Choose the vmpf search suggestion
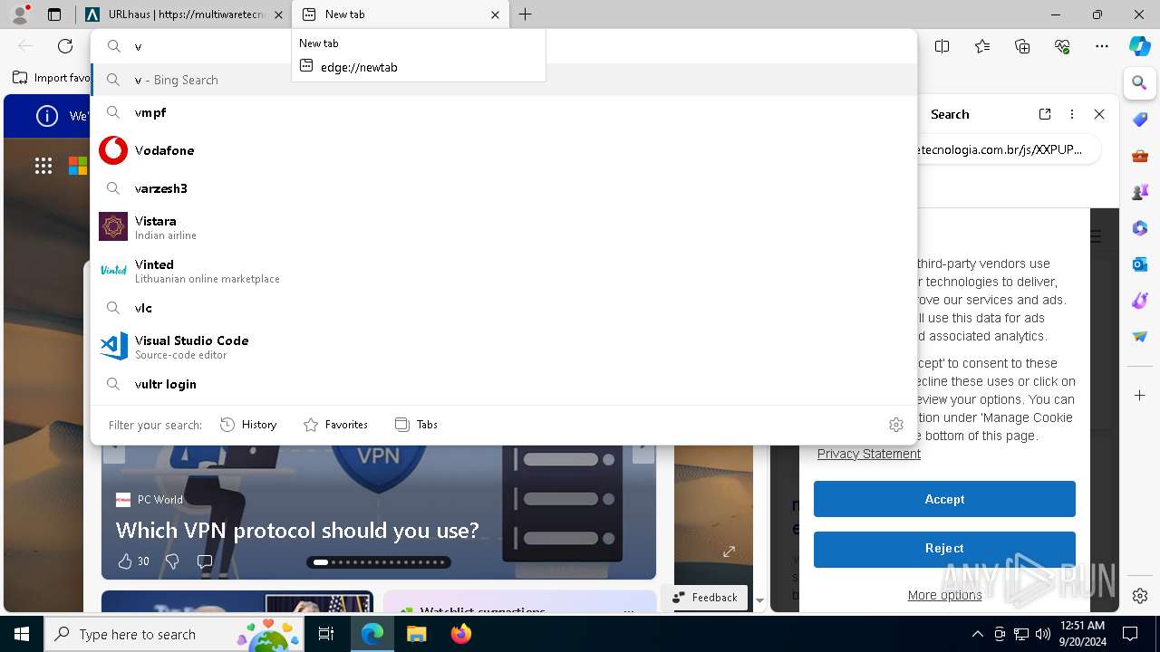This screenshot has height=652, width=1160. pos(504,112)
